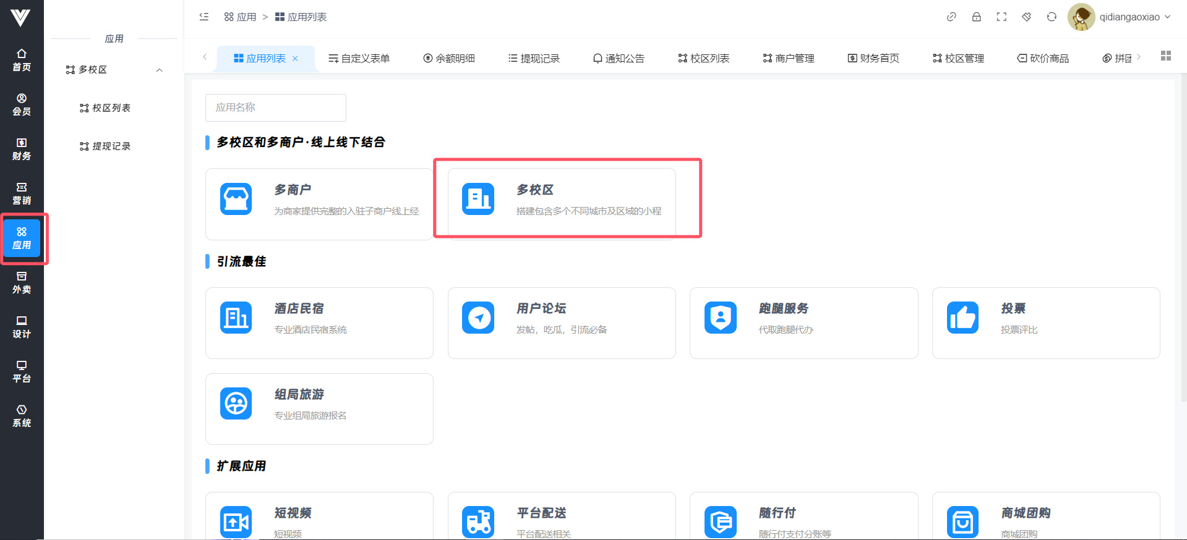Switch to the 财务首页 tab
Screen dimensions: 1187x540
873,58
